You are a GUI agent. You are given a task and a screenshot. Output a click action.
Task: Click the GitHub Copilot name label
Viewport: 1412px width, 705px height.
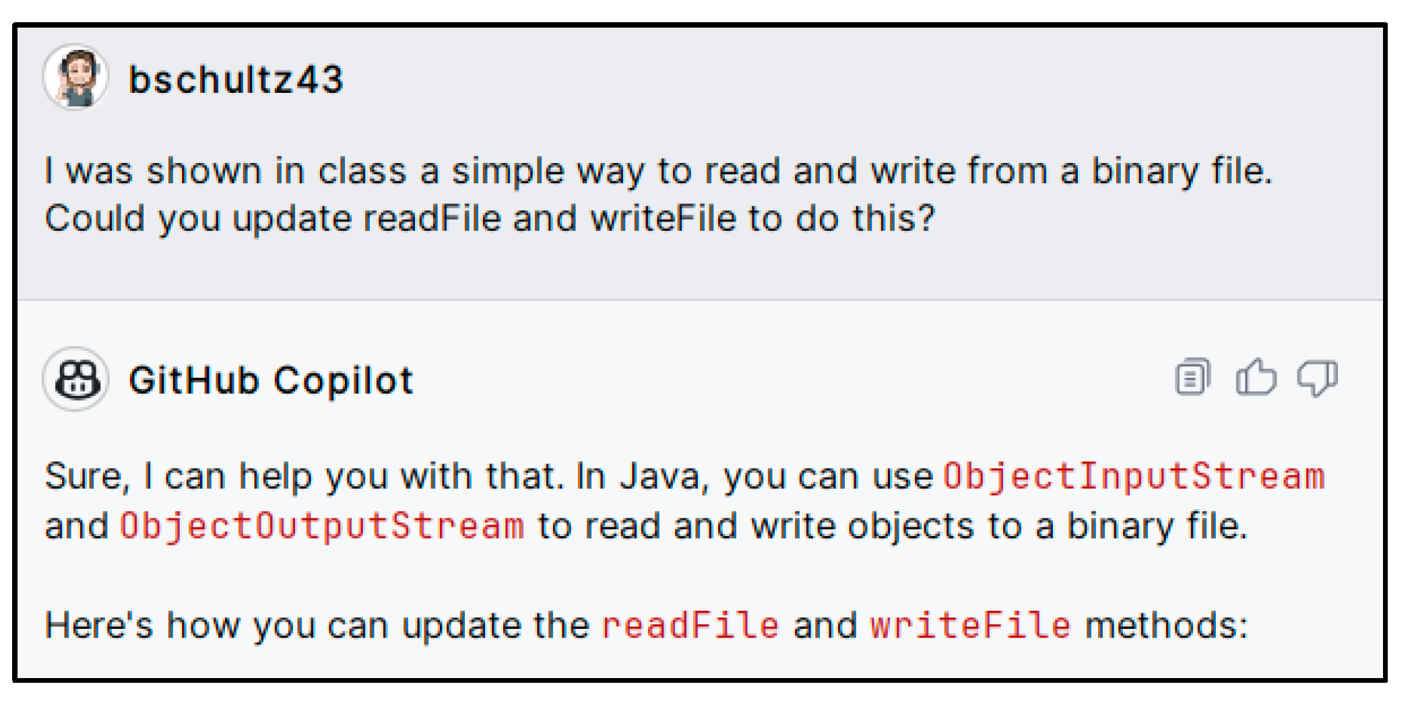pos(271,380)
